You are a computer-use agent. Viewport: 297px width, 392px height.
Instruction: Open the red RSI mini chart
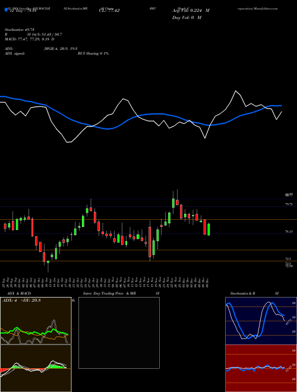click(261, 368)
